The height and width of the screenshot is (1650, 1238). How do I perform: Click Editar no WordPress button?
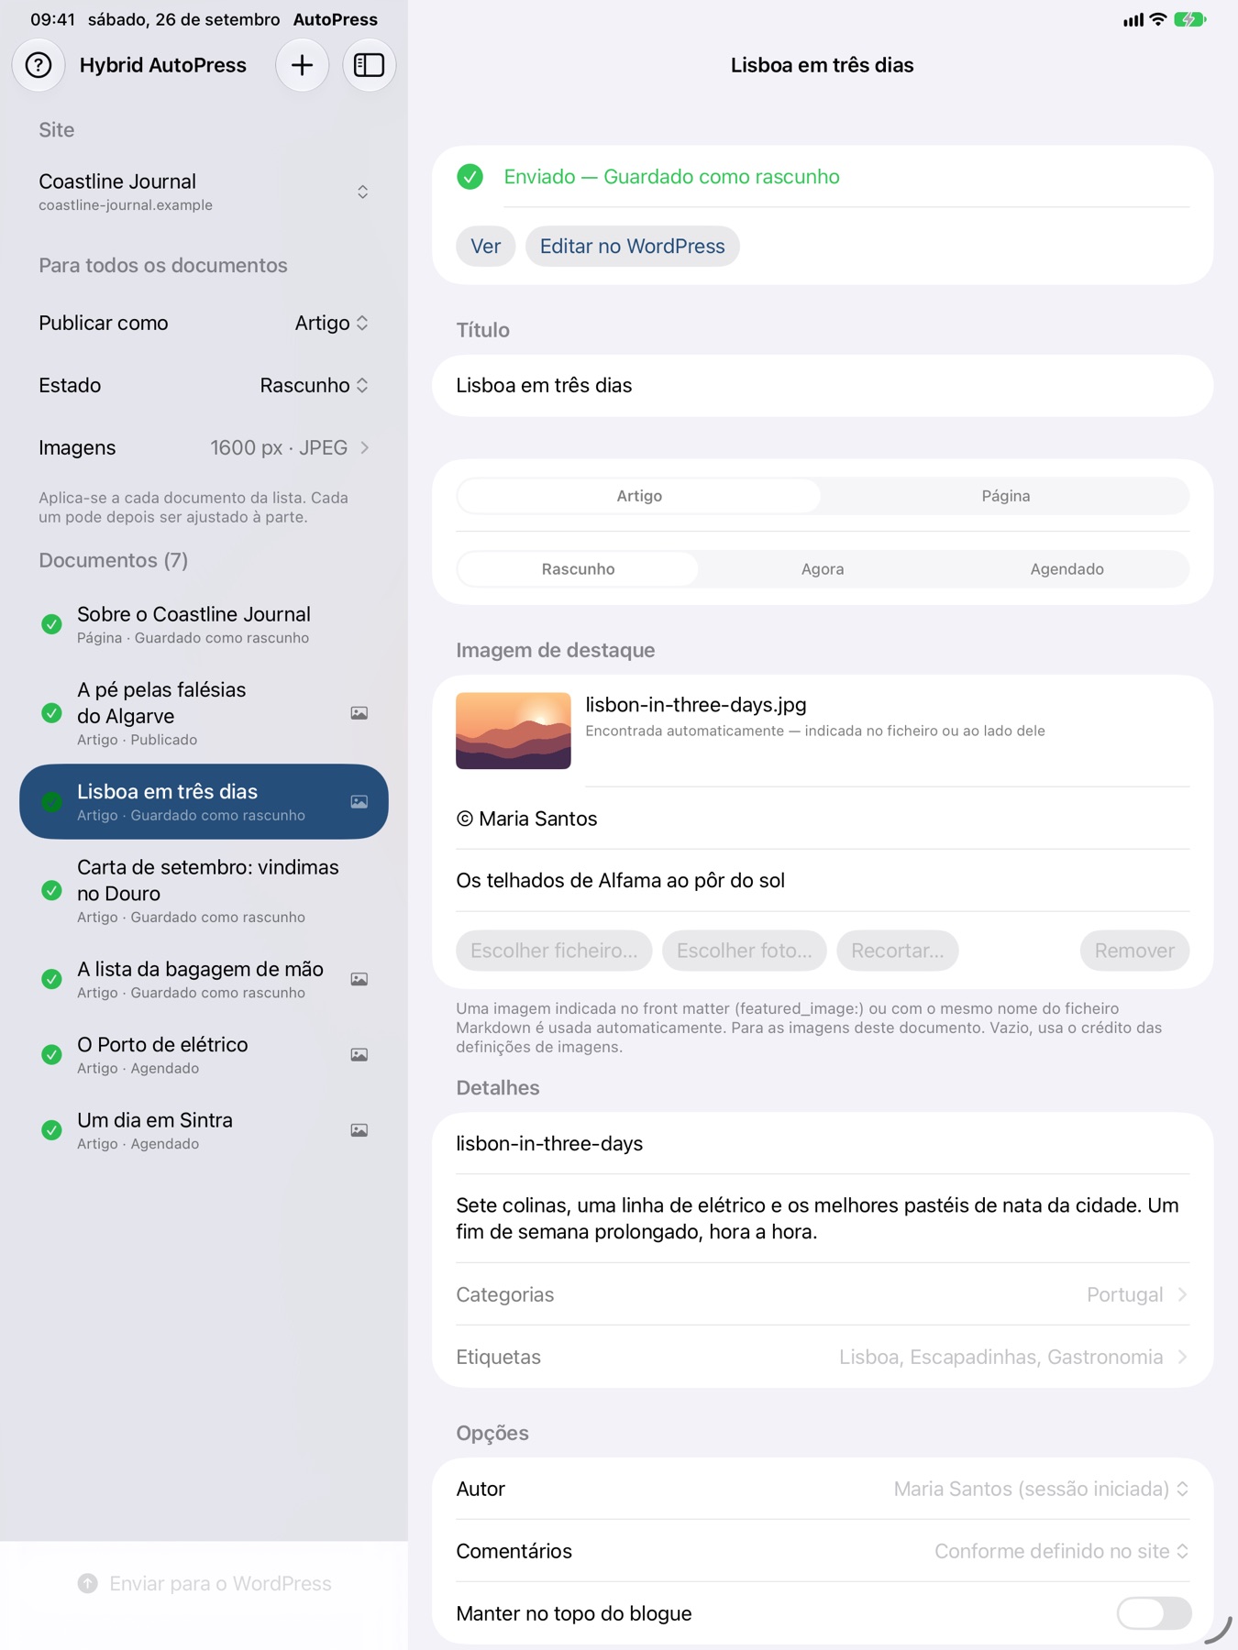point(632,247)
